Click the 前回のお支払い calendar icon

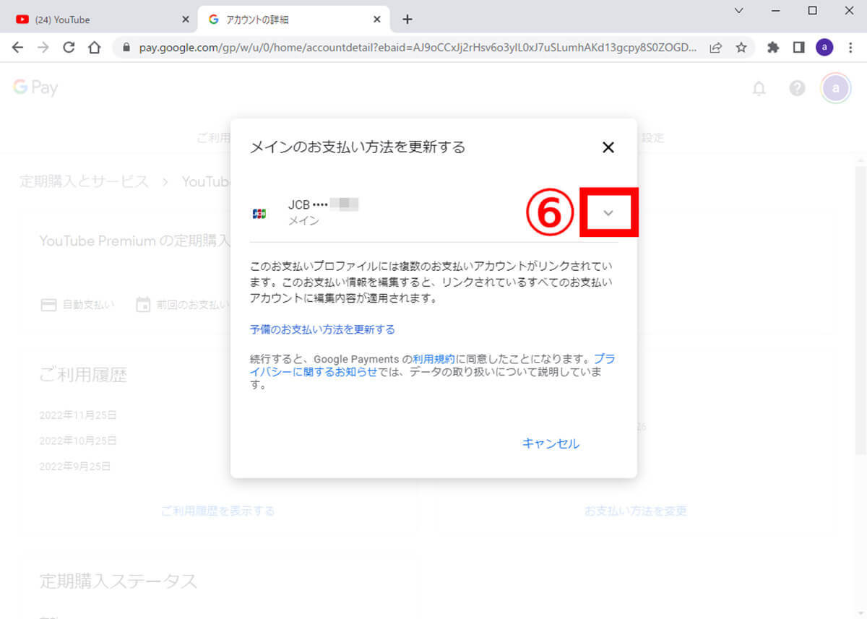143,304
